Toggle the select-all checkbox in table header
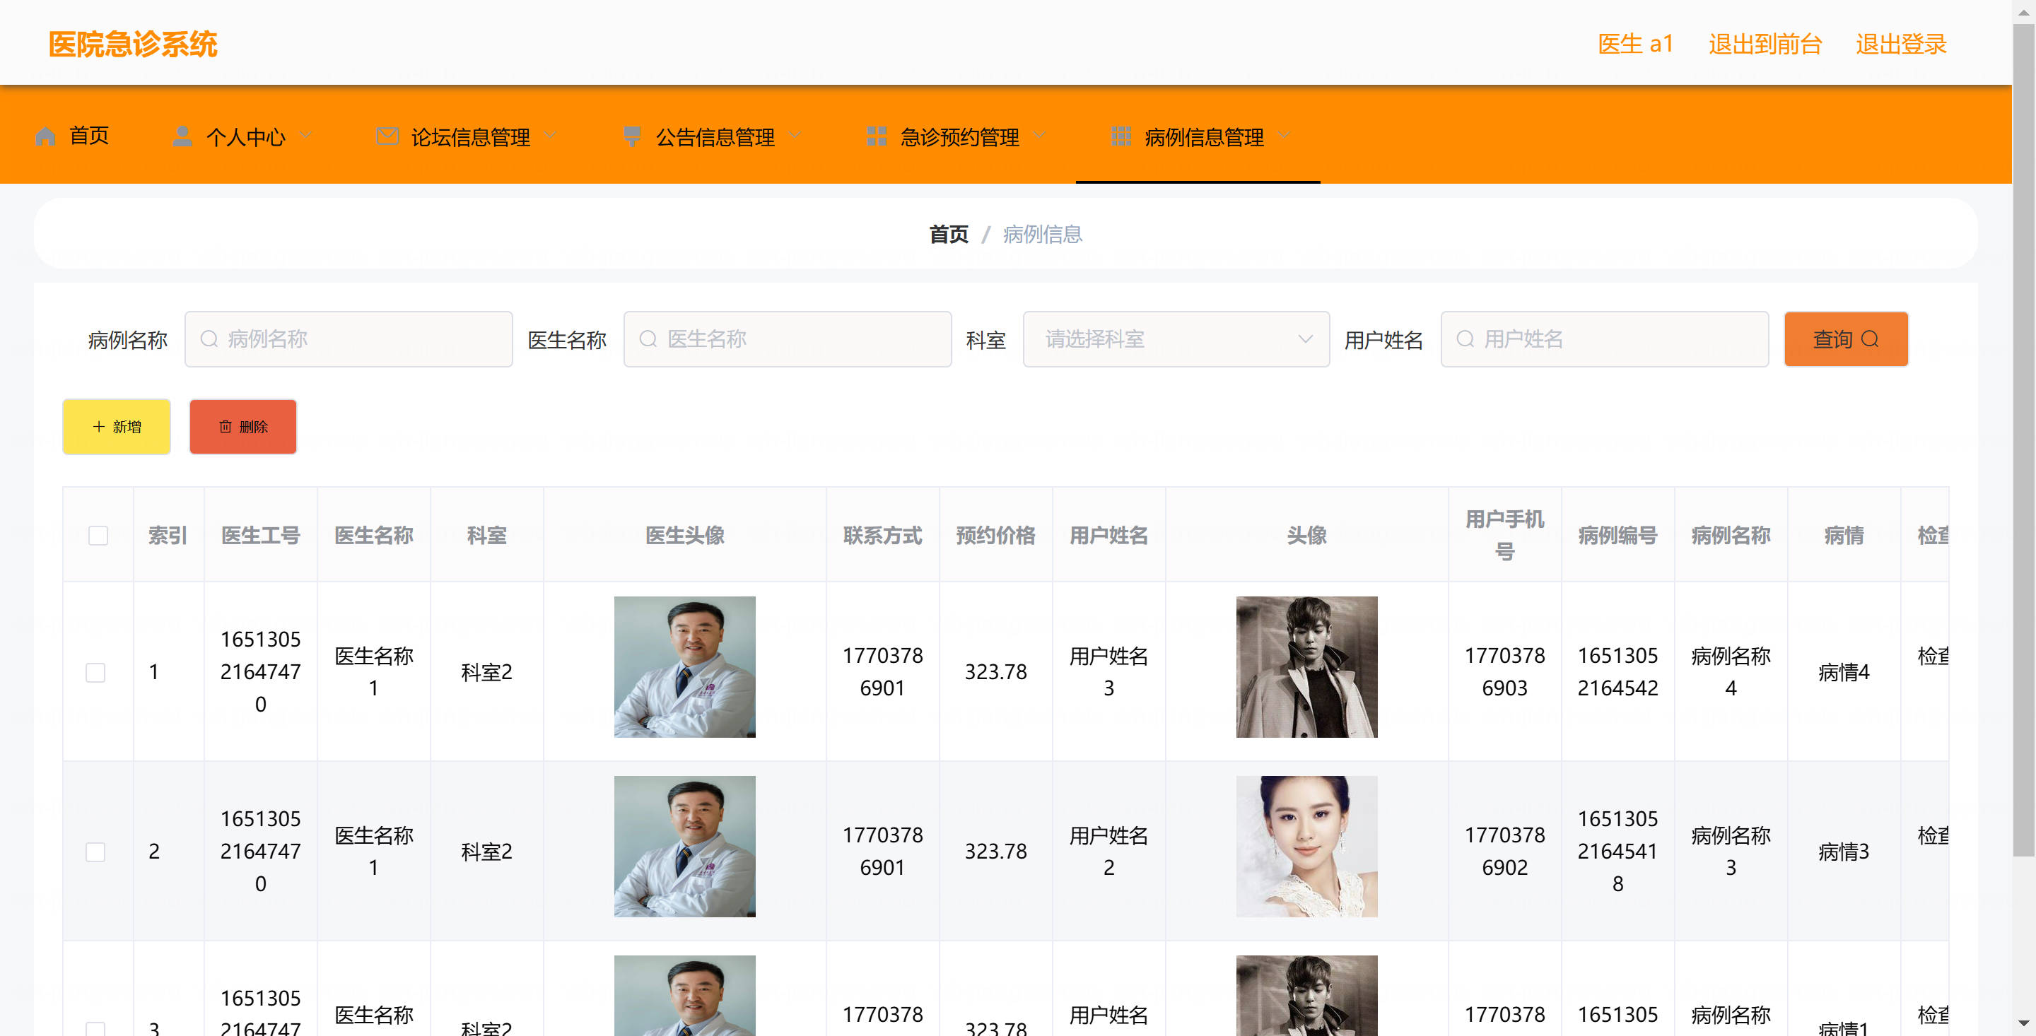 pos(98,535)
